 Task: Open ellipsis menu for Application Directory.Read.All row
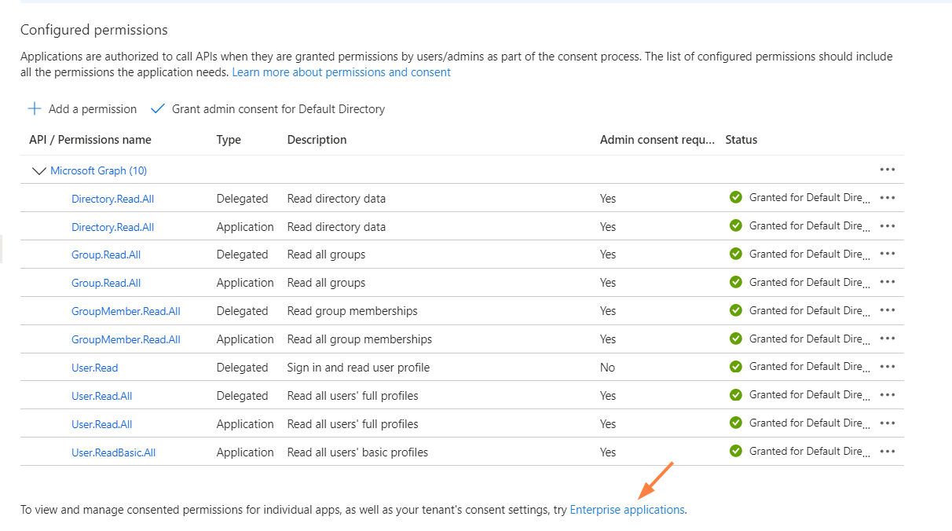(x=888, y=226)
